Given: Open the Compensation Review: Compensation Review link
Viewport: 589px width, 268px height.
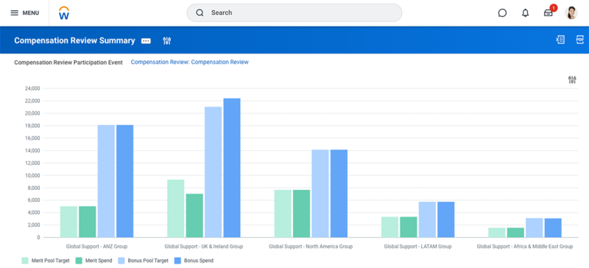Looking at the screenshot, I should [189, 62].
